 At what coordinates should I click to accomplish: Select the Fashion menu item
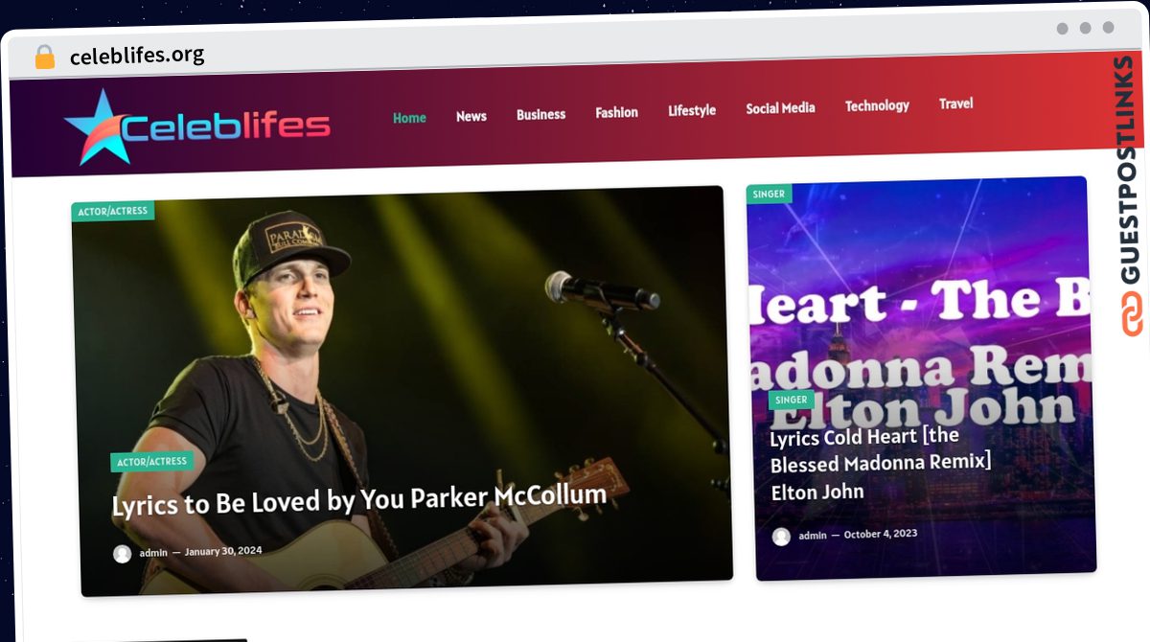(616, 112)
